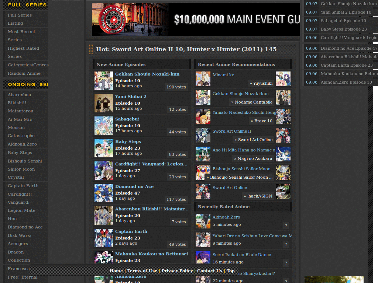Viewport: 378px width, 283px height.
Task: Click 190 votes for Nozaki-kun
Action: [176, 87]
